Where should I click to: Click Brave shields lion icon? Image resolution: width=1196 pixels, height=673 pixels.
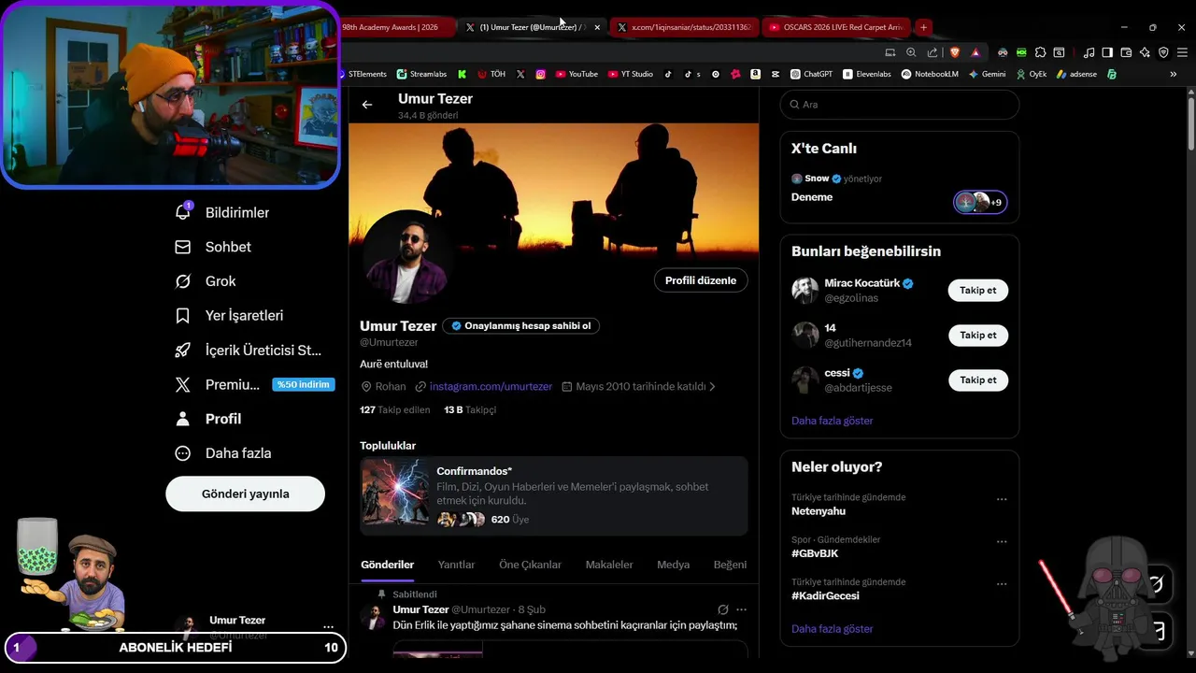(x=954, y=52)
